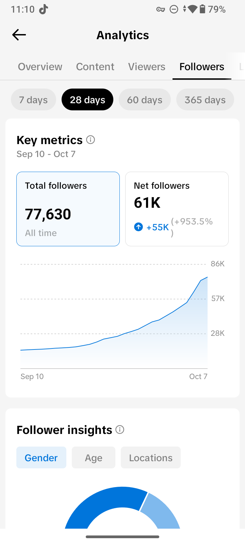Image resolution: width=245 pixels, height=545 pixels.
Task: Select the 28 days range chip
Action: 87,99
